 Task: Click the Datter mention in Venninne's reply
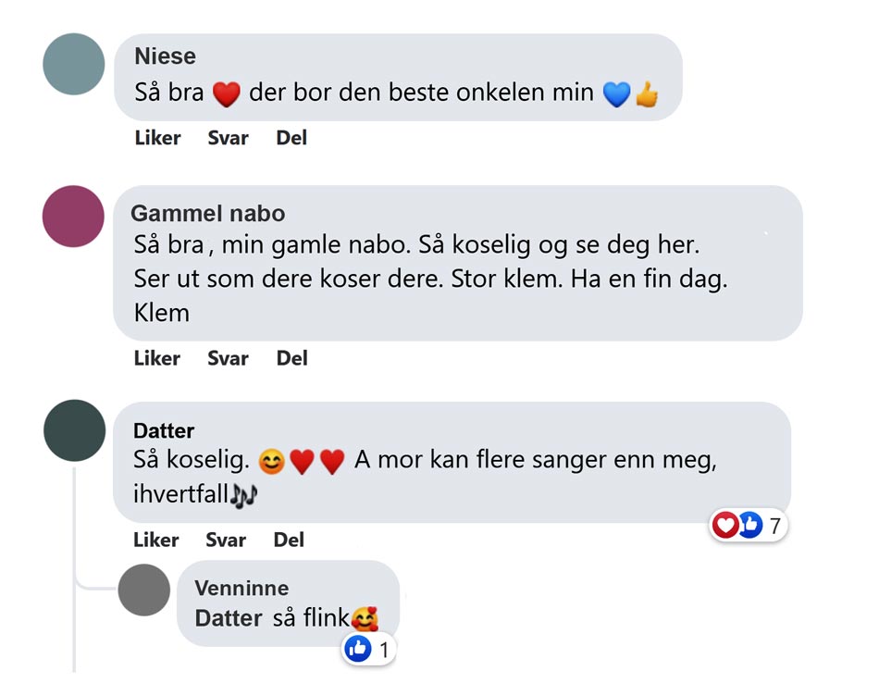click(229, 618)
